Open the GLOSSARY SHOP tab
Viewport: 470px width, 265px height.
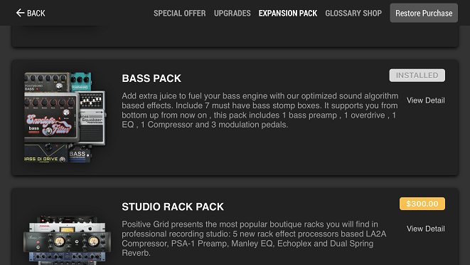click(353, 14)
